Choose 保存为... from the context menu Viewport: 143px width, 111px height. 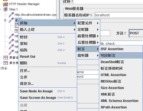pos(47,84)
